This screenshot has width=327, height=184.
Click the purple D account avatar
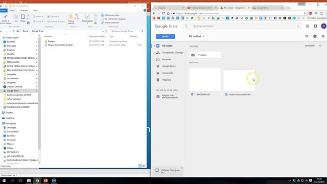point(323,26)
